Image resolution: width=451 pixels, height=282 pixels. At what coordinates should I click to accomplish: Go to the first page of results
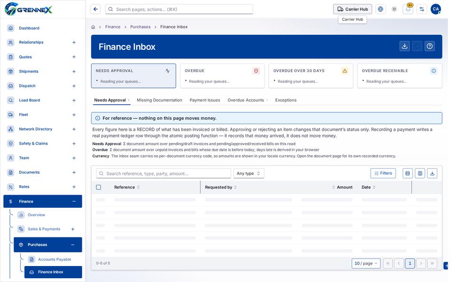click(388, 263)
